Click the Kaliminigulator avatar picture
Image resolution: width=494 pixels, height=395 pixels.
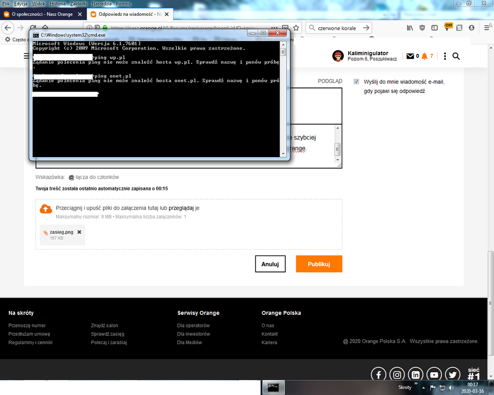click(x=338, y=56)
